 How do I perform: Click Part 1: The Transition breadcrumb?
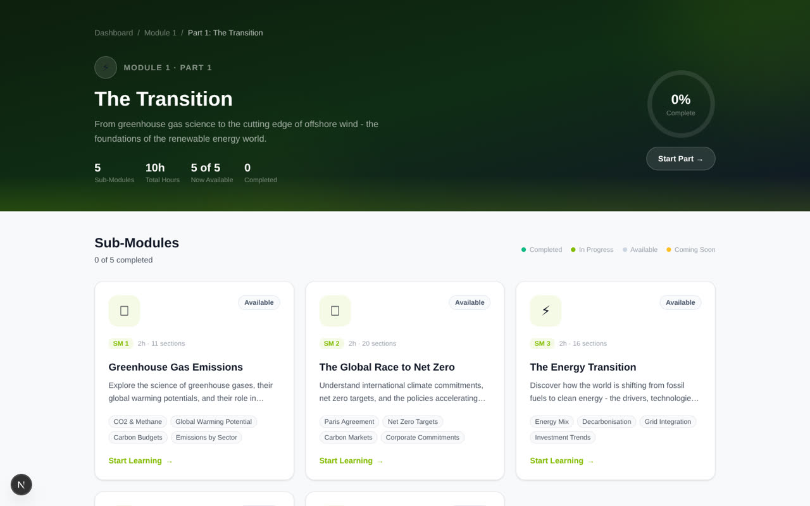coord(225,33)
